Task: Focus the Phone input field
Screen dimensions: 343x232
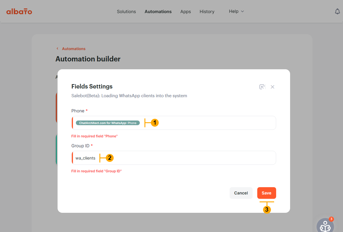Action: 174,123
